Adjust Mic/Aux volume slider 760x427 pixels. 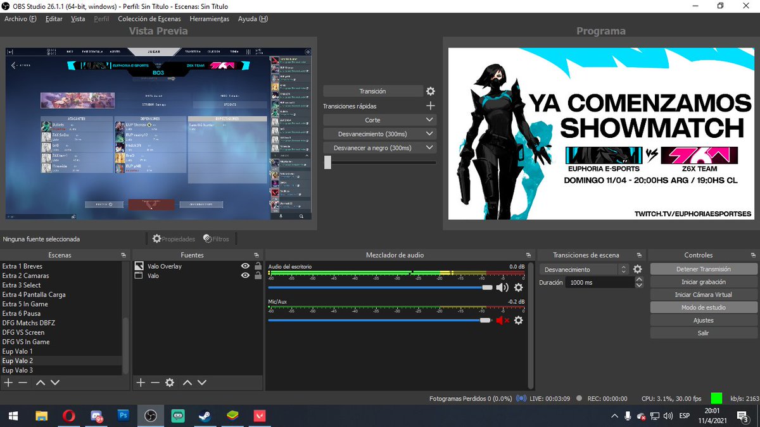(x=380, y=320)
